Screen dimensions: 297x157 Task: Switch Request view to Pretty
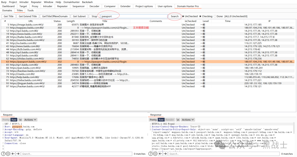[x=6, y=120]
